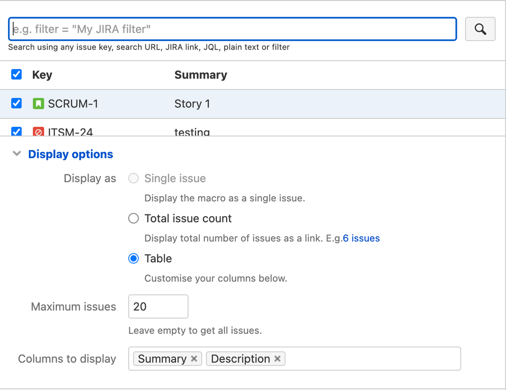Viewport: 506px width, 390px height.
Task: Remove the Summary column using its x icon
Action: 194,359
